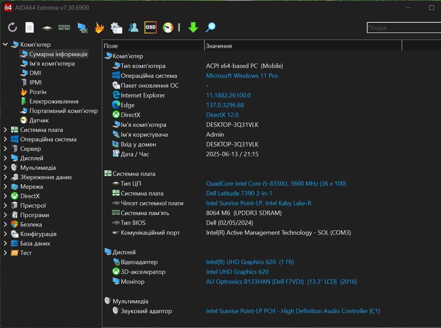Open the sensor gauge toolbar icon
The image size is (441, 328).
pyautogui.click(x=168, y=27)
